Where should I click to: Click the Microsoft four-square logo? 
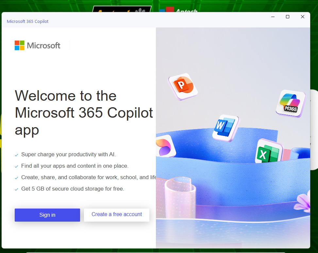click(x=20, y=45)
